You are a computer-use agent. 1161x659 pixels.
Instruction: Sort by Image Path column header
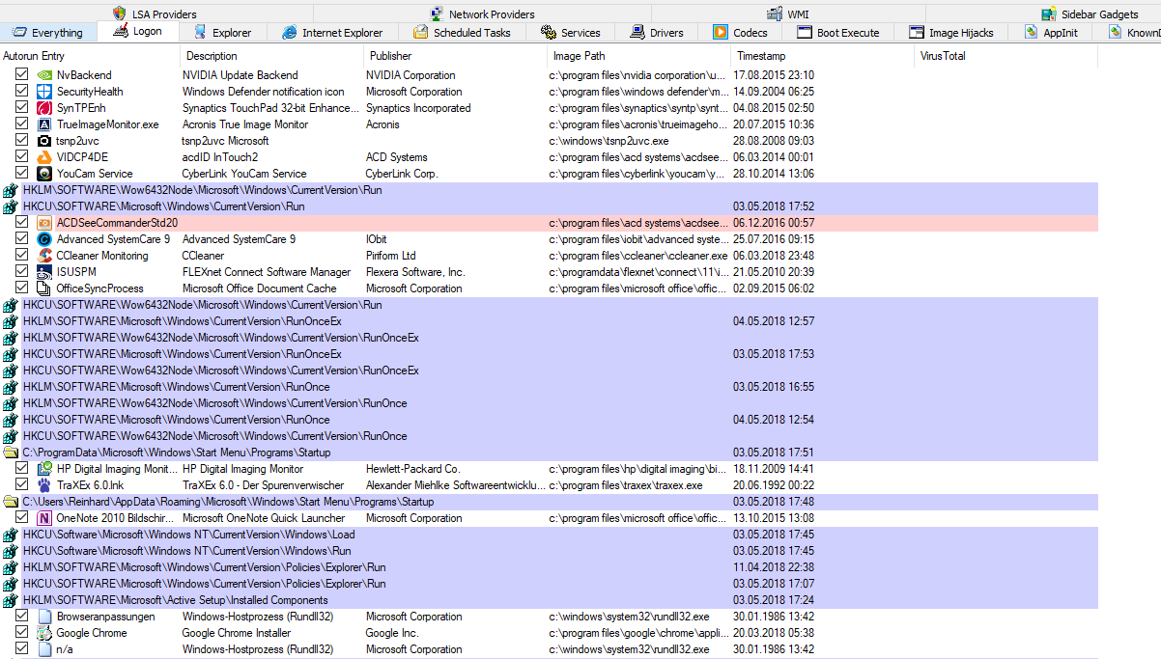click(639, 56)
